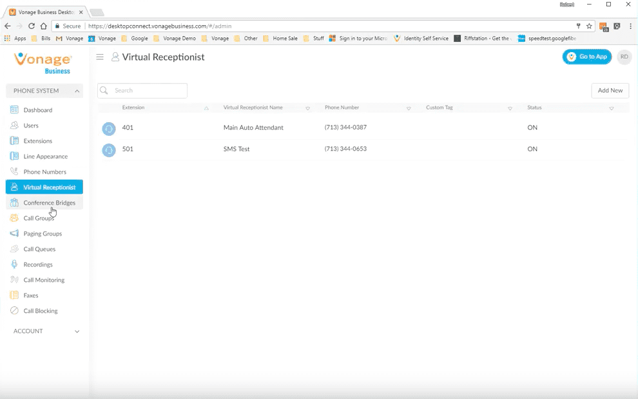
Task: Open the speedtest.googlefiber bookmark
Action: pyautogui.click(x=547, y=38)
